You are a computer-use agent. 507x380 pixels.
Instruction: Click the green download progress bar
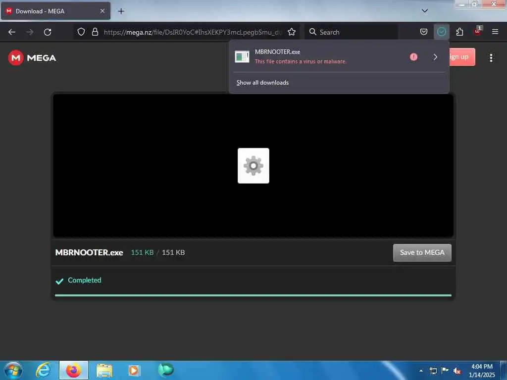tap(253, 295)
